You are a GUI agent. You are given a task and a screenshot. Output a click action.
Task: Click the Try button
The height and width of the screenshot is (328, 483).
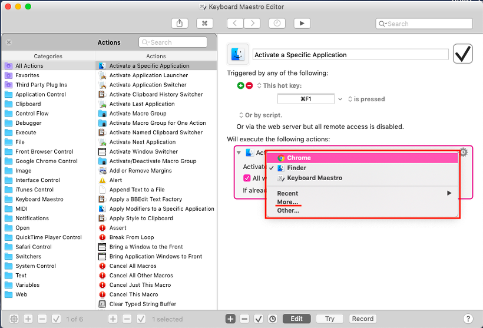330,319
